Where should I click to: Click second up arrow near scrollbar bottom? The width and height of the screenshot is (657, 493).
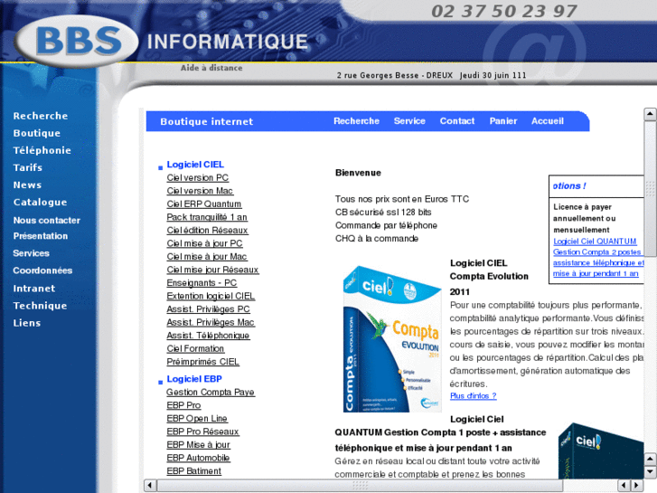pos(650,459)
